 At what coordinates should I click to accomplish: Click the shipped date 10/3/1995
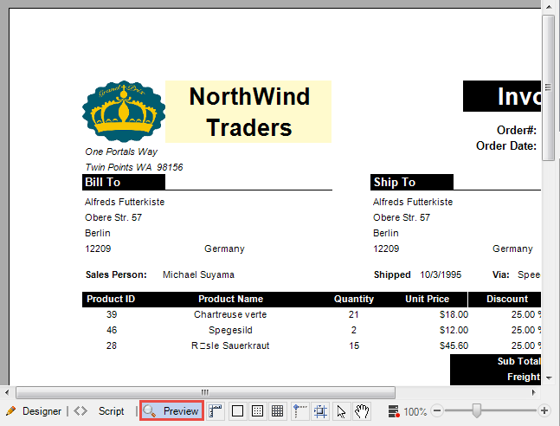pos(441,274)
